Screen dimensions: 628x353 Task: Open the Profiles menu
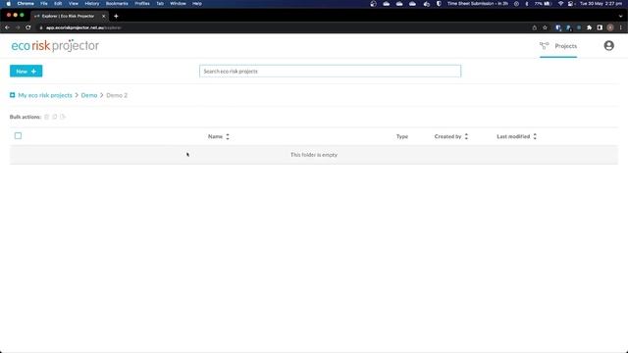(x=142, y=4)
